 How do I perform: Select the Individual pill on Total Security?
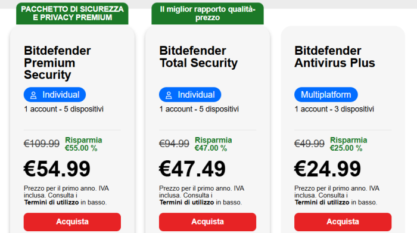point(190,95)
